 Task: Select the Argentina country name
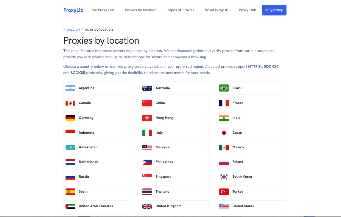[x=87, y=88]
